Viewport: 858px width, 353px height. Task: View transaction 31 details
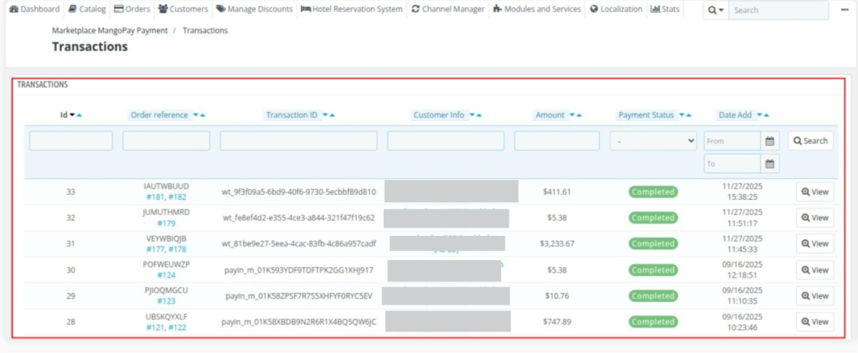[814, 243]
